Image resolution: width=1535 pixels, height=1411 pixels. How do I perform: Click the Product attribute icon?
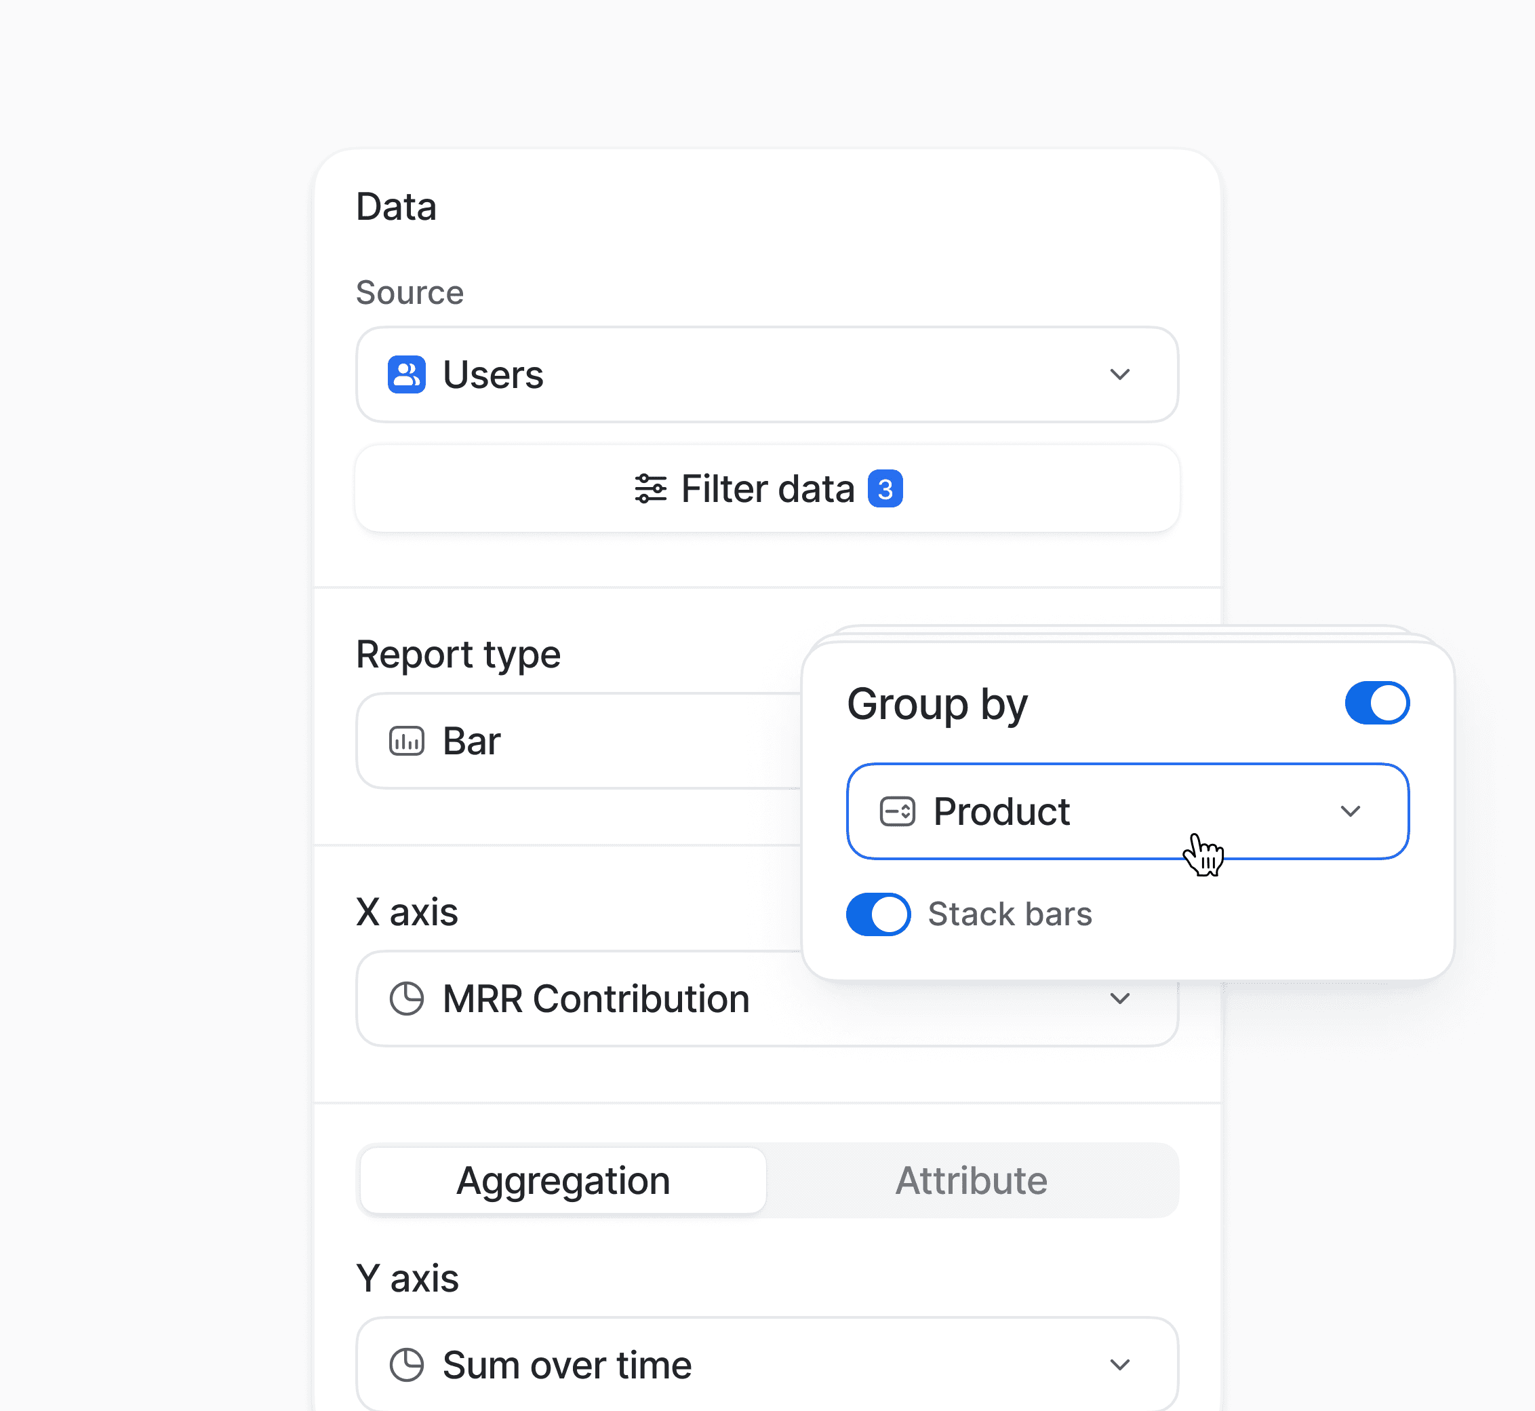pos(896,811)
